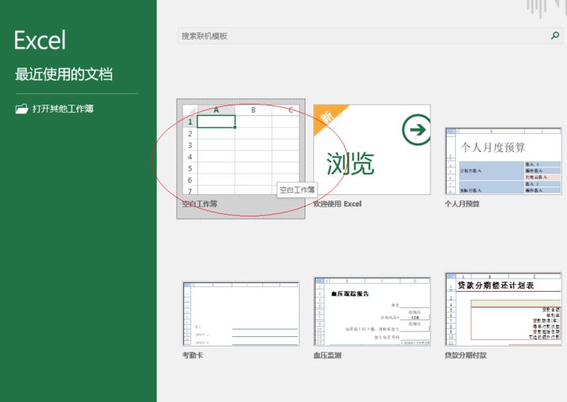567x402 pixels.
Task: Open the 欢迎使用 Excel tour thumbnail
Action: (x=372, y=150)
